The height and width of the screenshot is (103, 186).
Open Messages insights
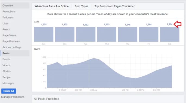(8, 83)
